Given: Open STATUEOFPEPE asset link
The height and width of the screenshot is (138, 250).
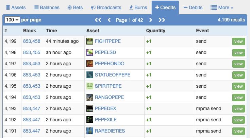Looking at the screenshot, I should coord(113,75).
